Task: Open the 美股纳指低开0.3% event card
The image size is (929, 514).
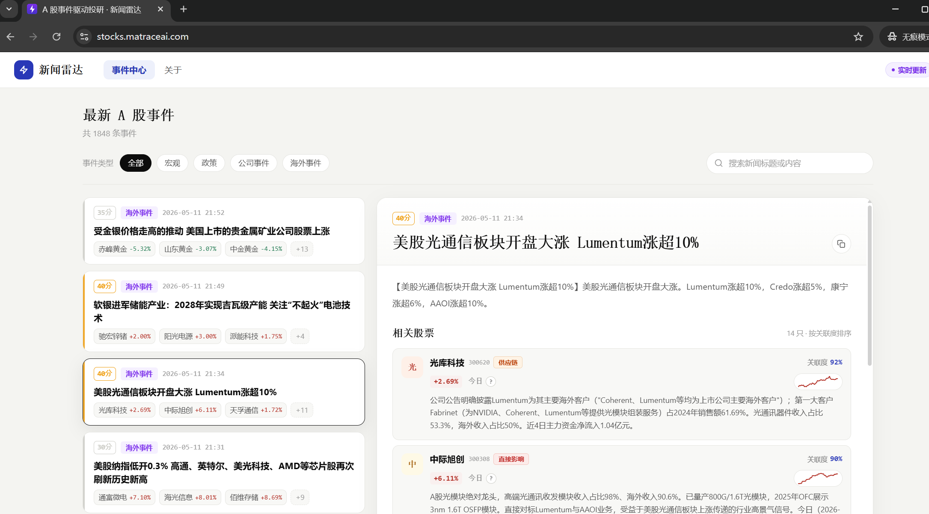Action: [x=224, y=472]
